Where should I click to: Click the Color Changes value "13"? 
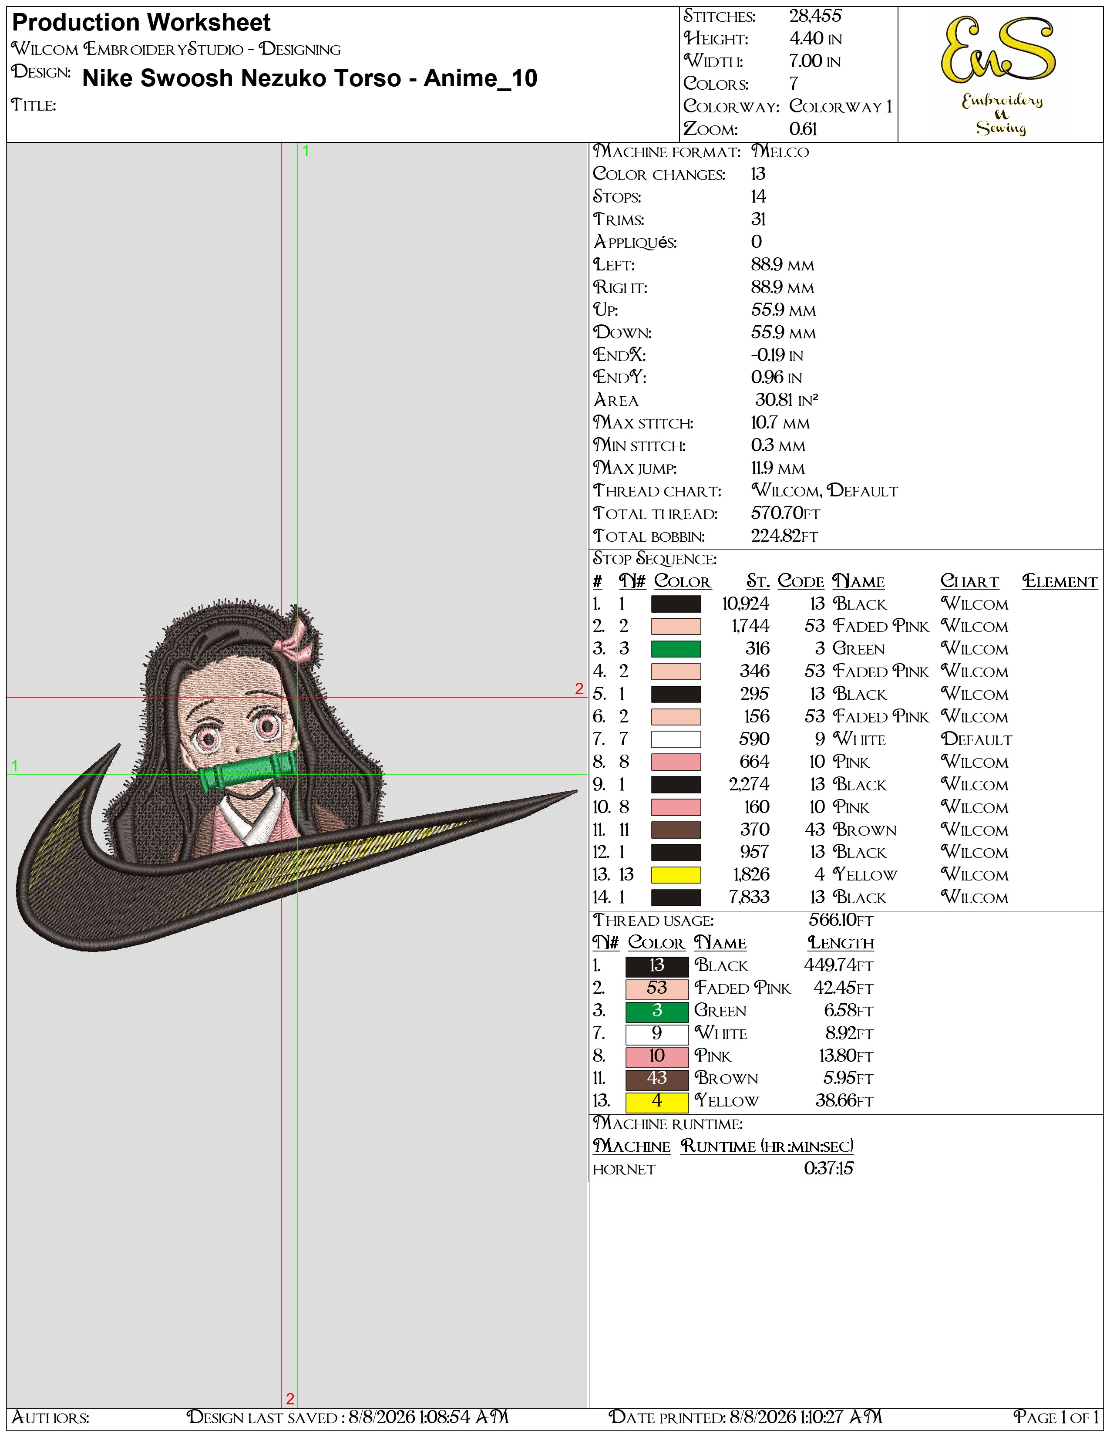[x=758, y=174]
